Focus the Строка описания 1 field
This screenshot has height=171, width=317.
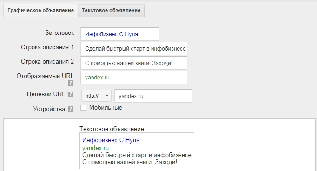point(134,48)
